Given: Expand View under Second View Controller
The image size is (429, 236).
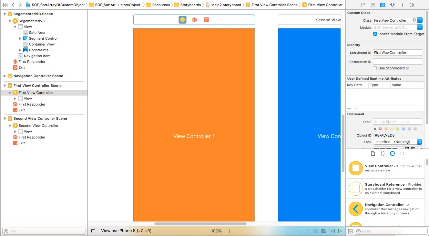Looking at the screenshot, I should [15, 131].
